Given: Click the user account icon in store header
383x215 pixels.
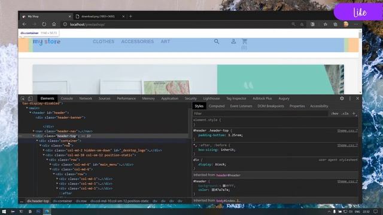Looking at the screenshot, I should pyautogui.click(x=233, y=41).
